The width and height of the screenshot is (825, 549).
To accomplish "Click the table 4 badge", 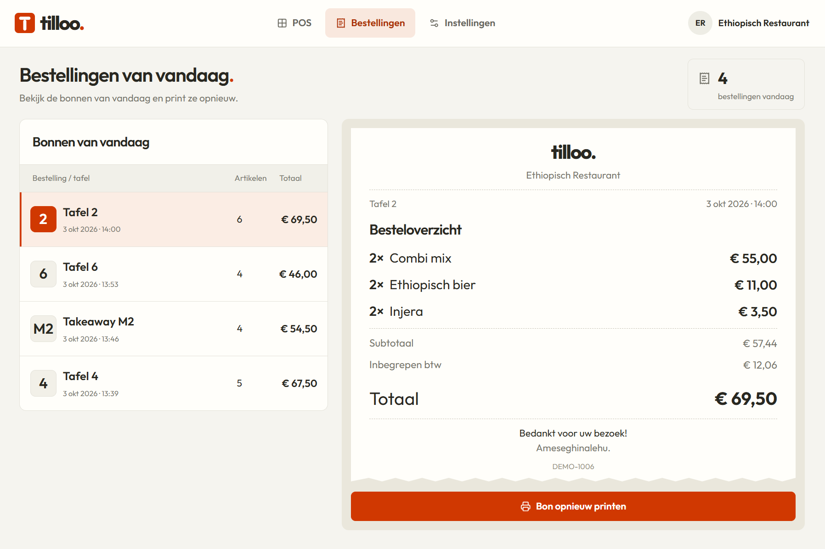I will 43,383.
